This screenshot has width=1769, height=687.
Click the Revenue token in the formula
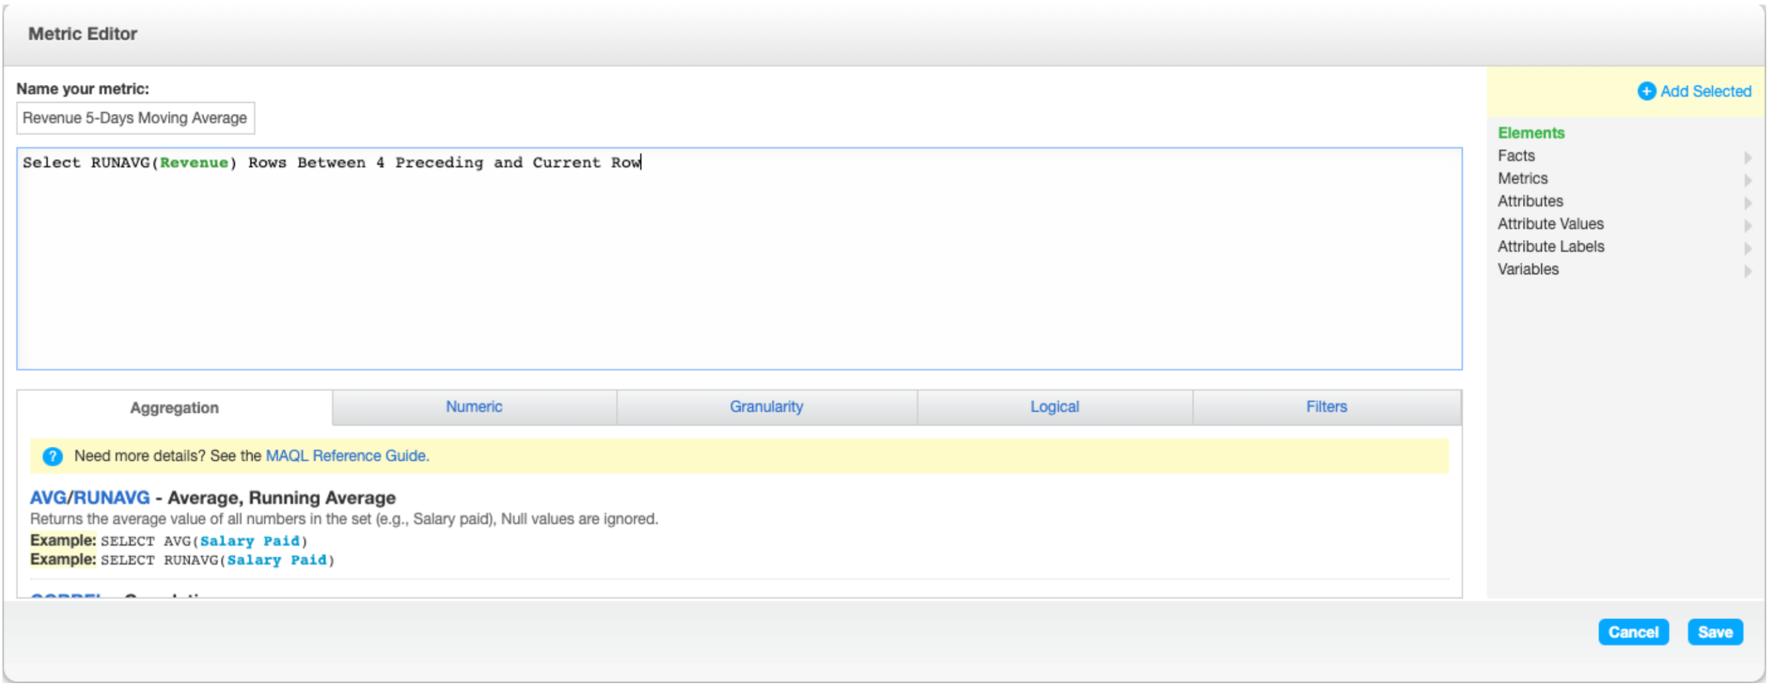pos(193,162)
